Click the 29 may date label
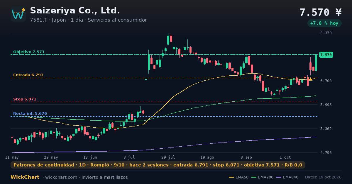The height and width of the screenshot is (184, 352). (51, 157)
